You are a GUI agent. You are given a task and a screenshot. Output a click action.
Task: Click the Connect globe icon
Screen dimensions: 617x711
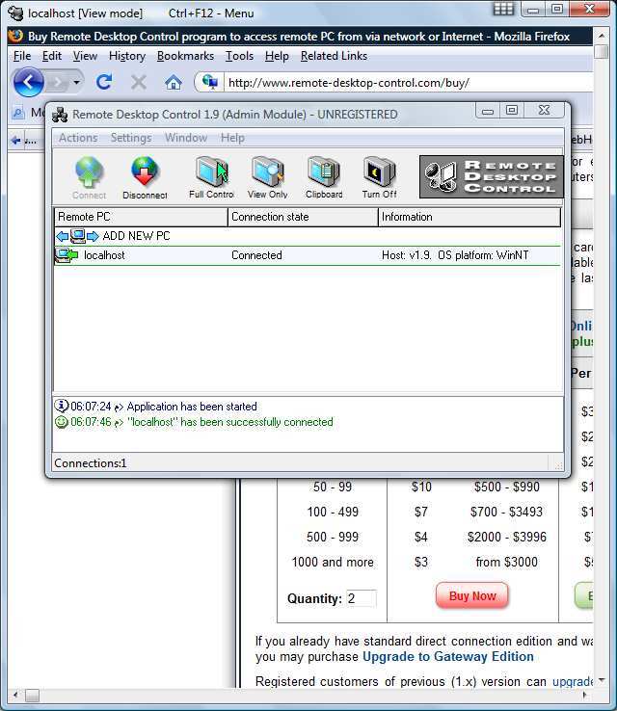click(x=89, y=171)
